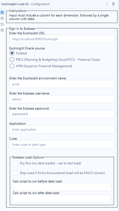Image resolution: width=119 pixels, height=211 pixels.
Task: Open the three-dot options menu
Action: [107, 4]
